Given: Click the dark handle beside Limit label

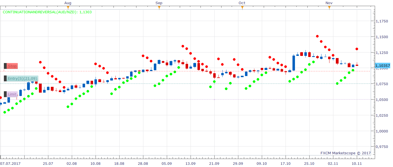Looking at the screenshot, I should (5, 94).
